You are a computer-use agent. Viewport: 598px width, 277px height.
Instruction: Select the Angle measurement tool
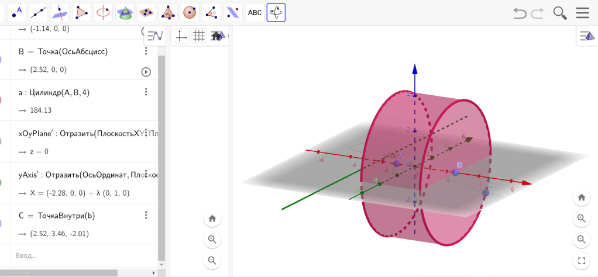(x=211, y=12)
